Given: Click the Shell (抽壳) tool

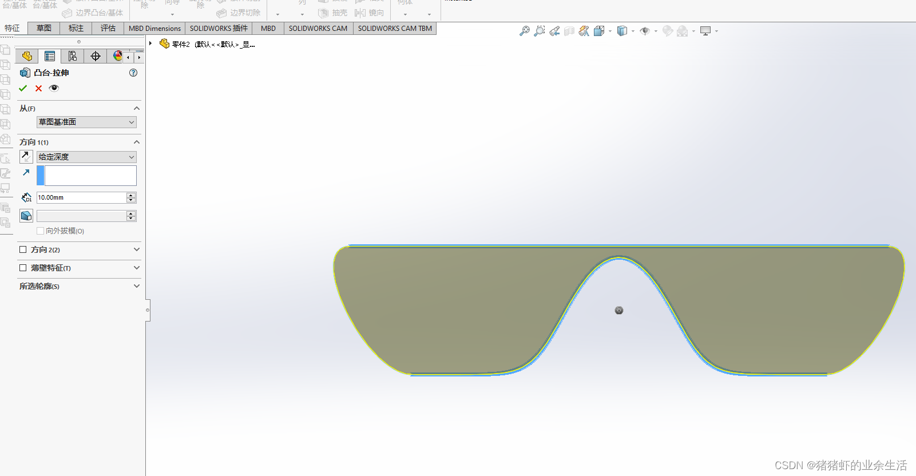Looking at the screenshot, I should click(333, 13).
